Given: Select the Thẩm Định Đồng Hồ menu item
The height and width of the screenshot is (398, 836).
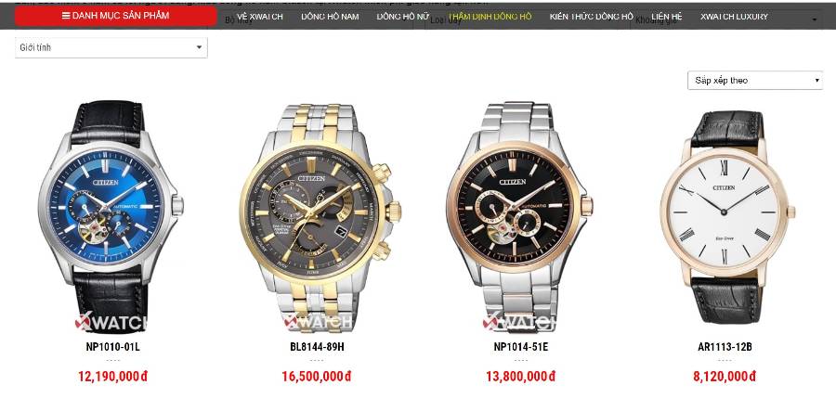Looking at the screenshot, I should [x=490, y=17].
